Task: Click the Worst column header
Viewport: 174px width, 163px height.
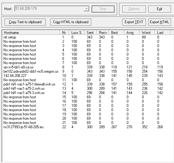Action: coord(147,33)
